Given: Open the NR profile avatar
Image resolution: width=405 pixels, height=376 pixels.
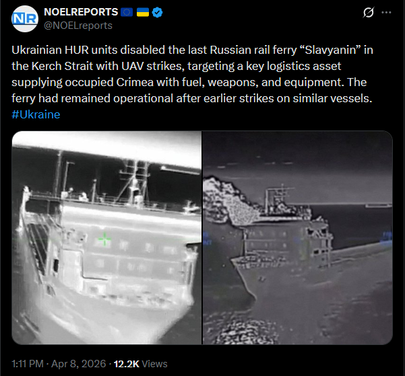Looking at the screenshot, I should 25,19.
